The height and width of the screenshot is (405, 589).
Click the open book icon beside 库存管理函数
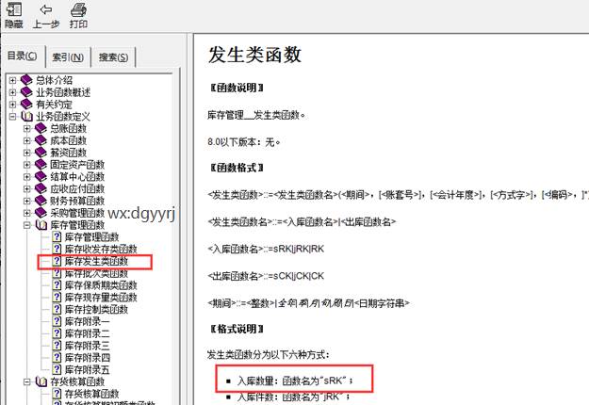point(41,225)
